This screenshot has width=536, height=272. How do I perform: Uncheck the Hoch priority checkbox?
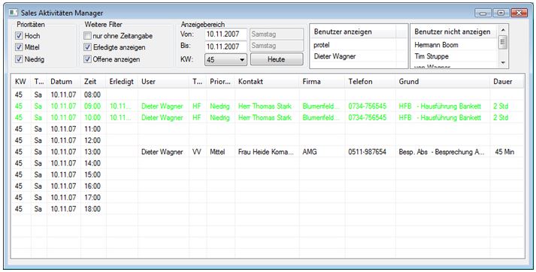pos(19,35)
